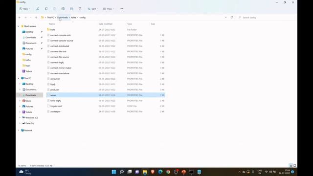313x176 pixels.
Task: Go back using the back arrow
Action: [20, 18]
